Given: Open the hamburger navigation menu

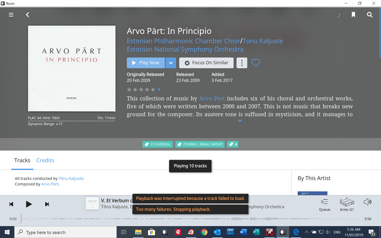Looking at the screenshot, I should [x=11, y=15].
